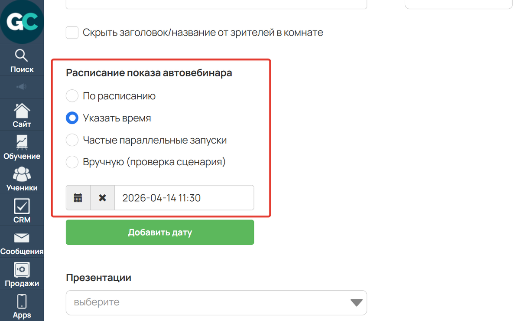Screen dimensions: 520x321
Task: Select the По расписанию option
Action: click(72, 95)
